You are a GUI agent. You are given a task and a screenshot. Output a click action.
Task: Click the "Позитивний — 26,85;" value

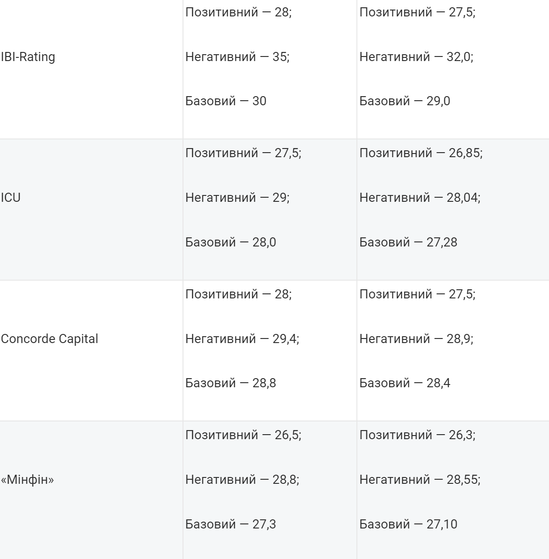[421, 153]
